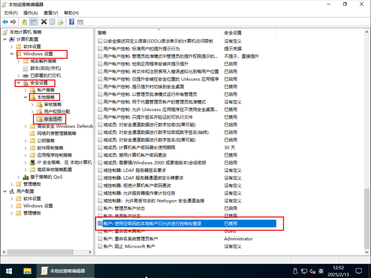Image resolution: width=371 pixels, height=278 pixels.
Task: Click the blue Help question mark icon
Action: tap(72, 22)
